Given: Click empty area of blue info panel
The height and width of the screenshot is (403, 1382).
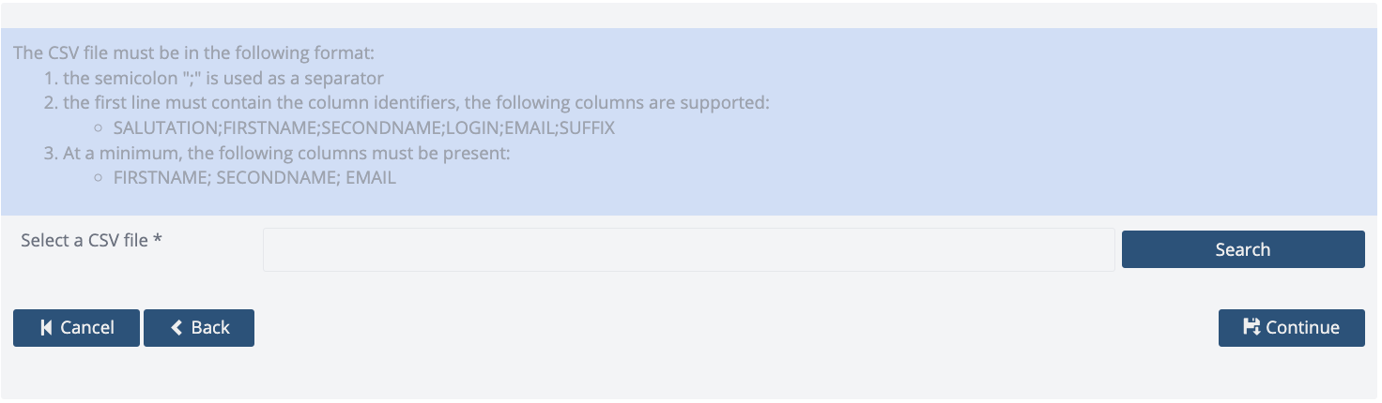Looking at the screenshot, I should pos(1033,150).
